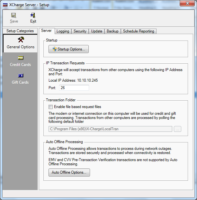Image resolution: width=197 pixels, height=200 pixels.
Task: Click the Save floppy disk icon
Action: pos(13,15)
